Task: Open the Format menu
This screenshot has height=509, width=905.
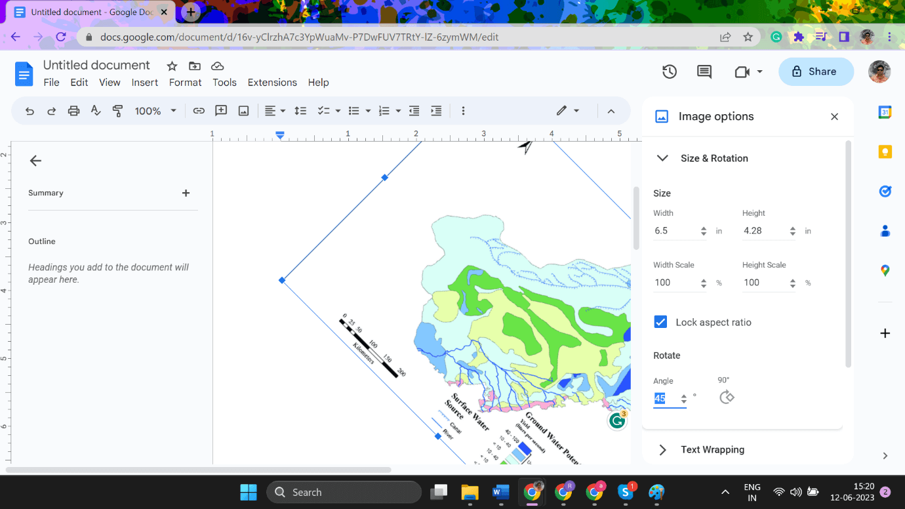Action: click(185, 83)
